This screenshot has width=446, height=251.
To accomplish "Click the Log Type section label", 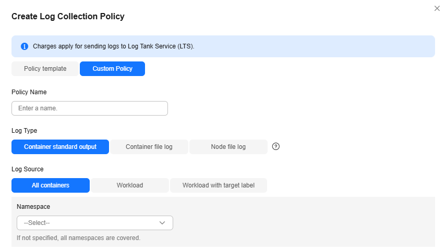I will pyautogui.click(x=24, y=131).
